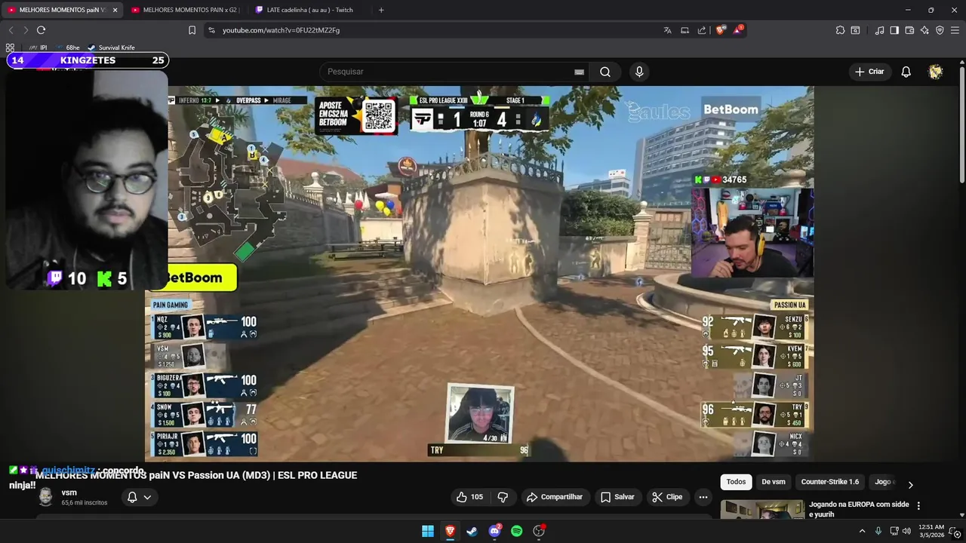Switch to MELHORES MOMENTOS PAIN x G2 tab
The image size is (966, 543).
pyautogui.click(x=185, y=10)
